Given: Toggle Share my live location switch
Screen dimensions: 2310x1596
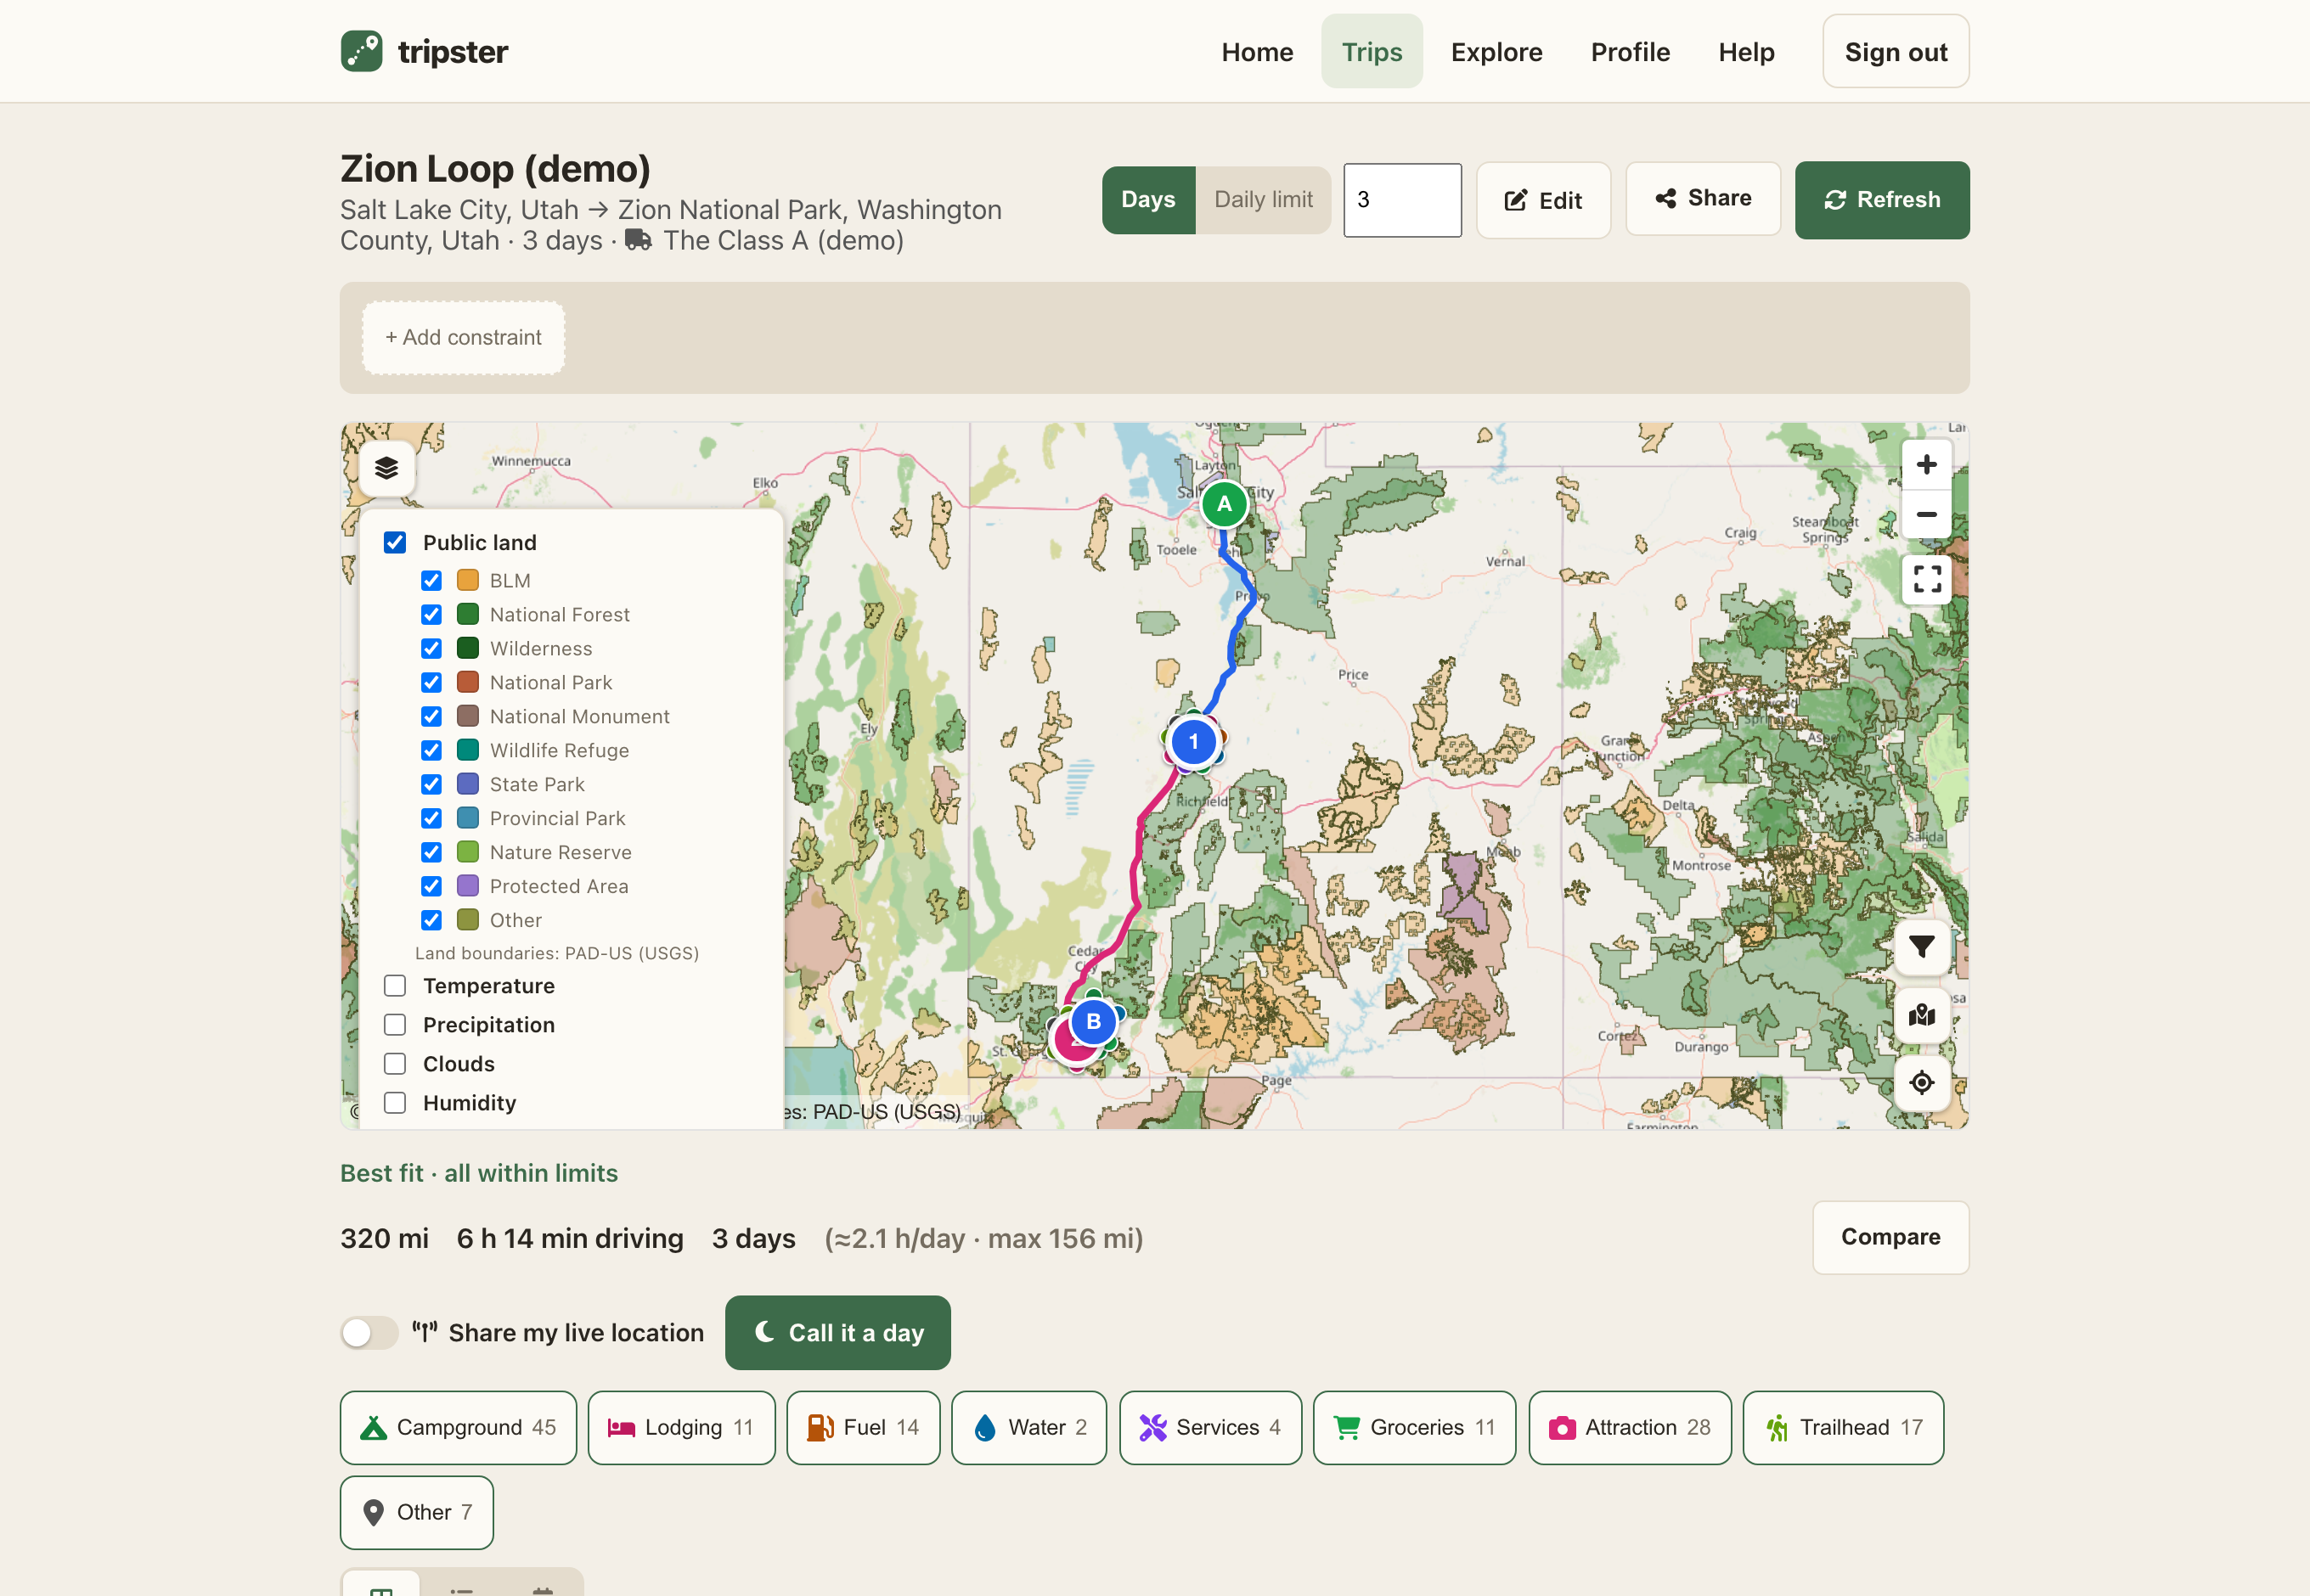Looking at the screenshot, I should 369,1332.
